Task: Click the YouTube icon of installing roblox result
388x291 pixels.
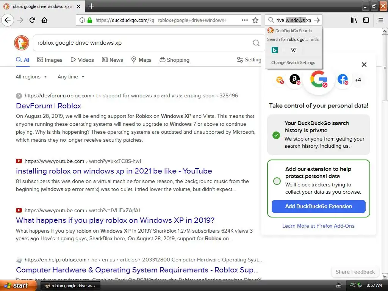Action: point(19,161)
